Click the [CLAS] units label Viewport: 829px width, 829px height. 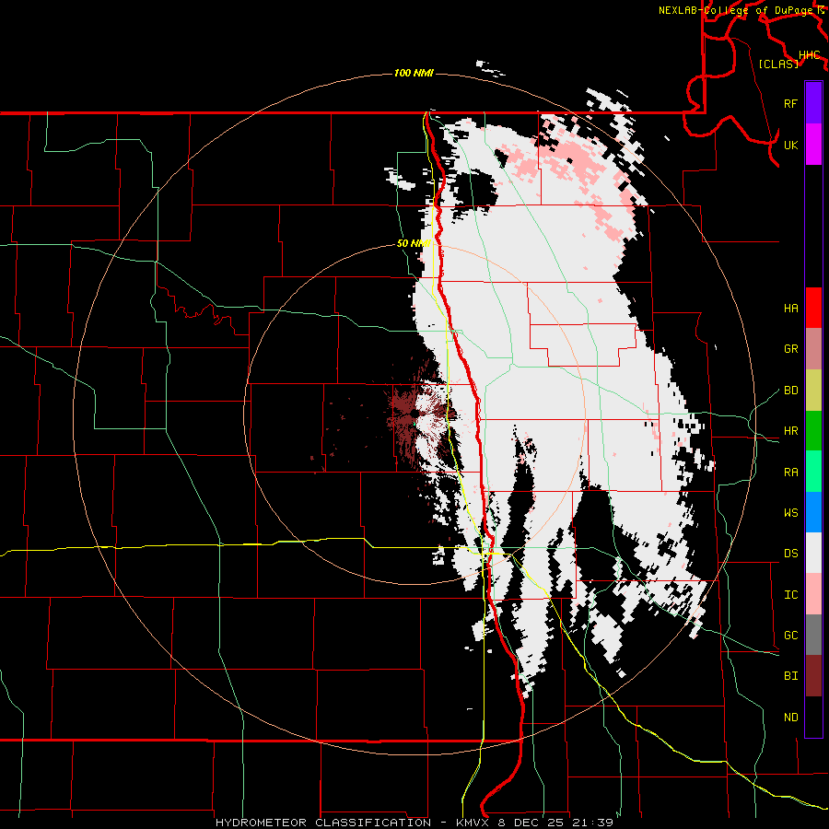778,64
